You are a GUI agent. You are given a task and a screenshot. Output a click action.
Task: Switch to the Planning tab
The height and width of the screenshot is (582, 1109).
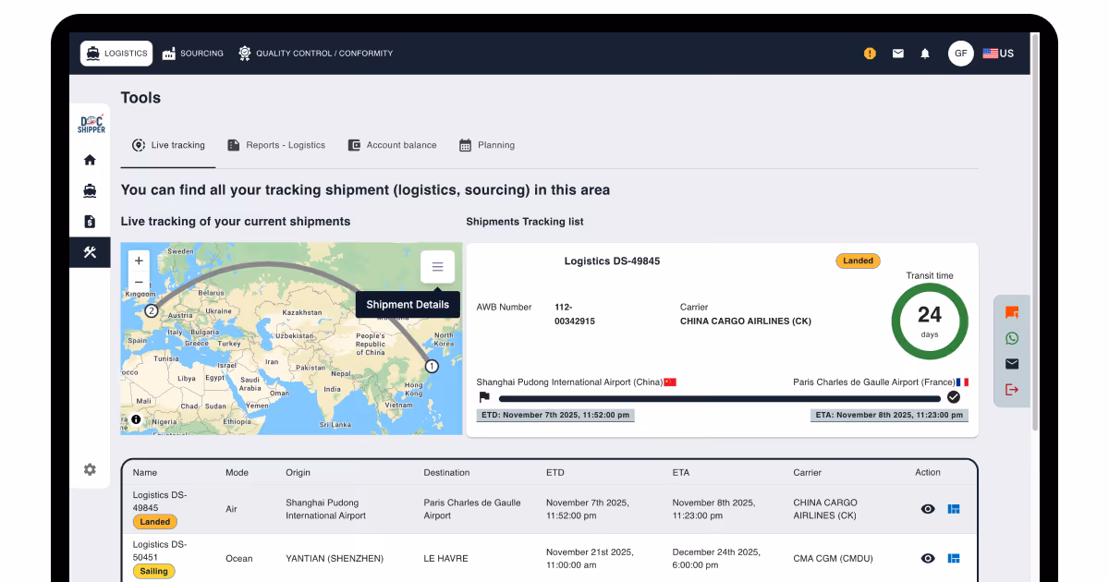pyautogui.click(x=486, y=145)
